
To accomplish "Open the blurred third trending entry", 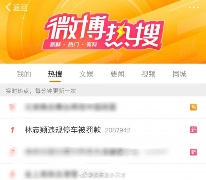I will click(103, 152).
